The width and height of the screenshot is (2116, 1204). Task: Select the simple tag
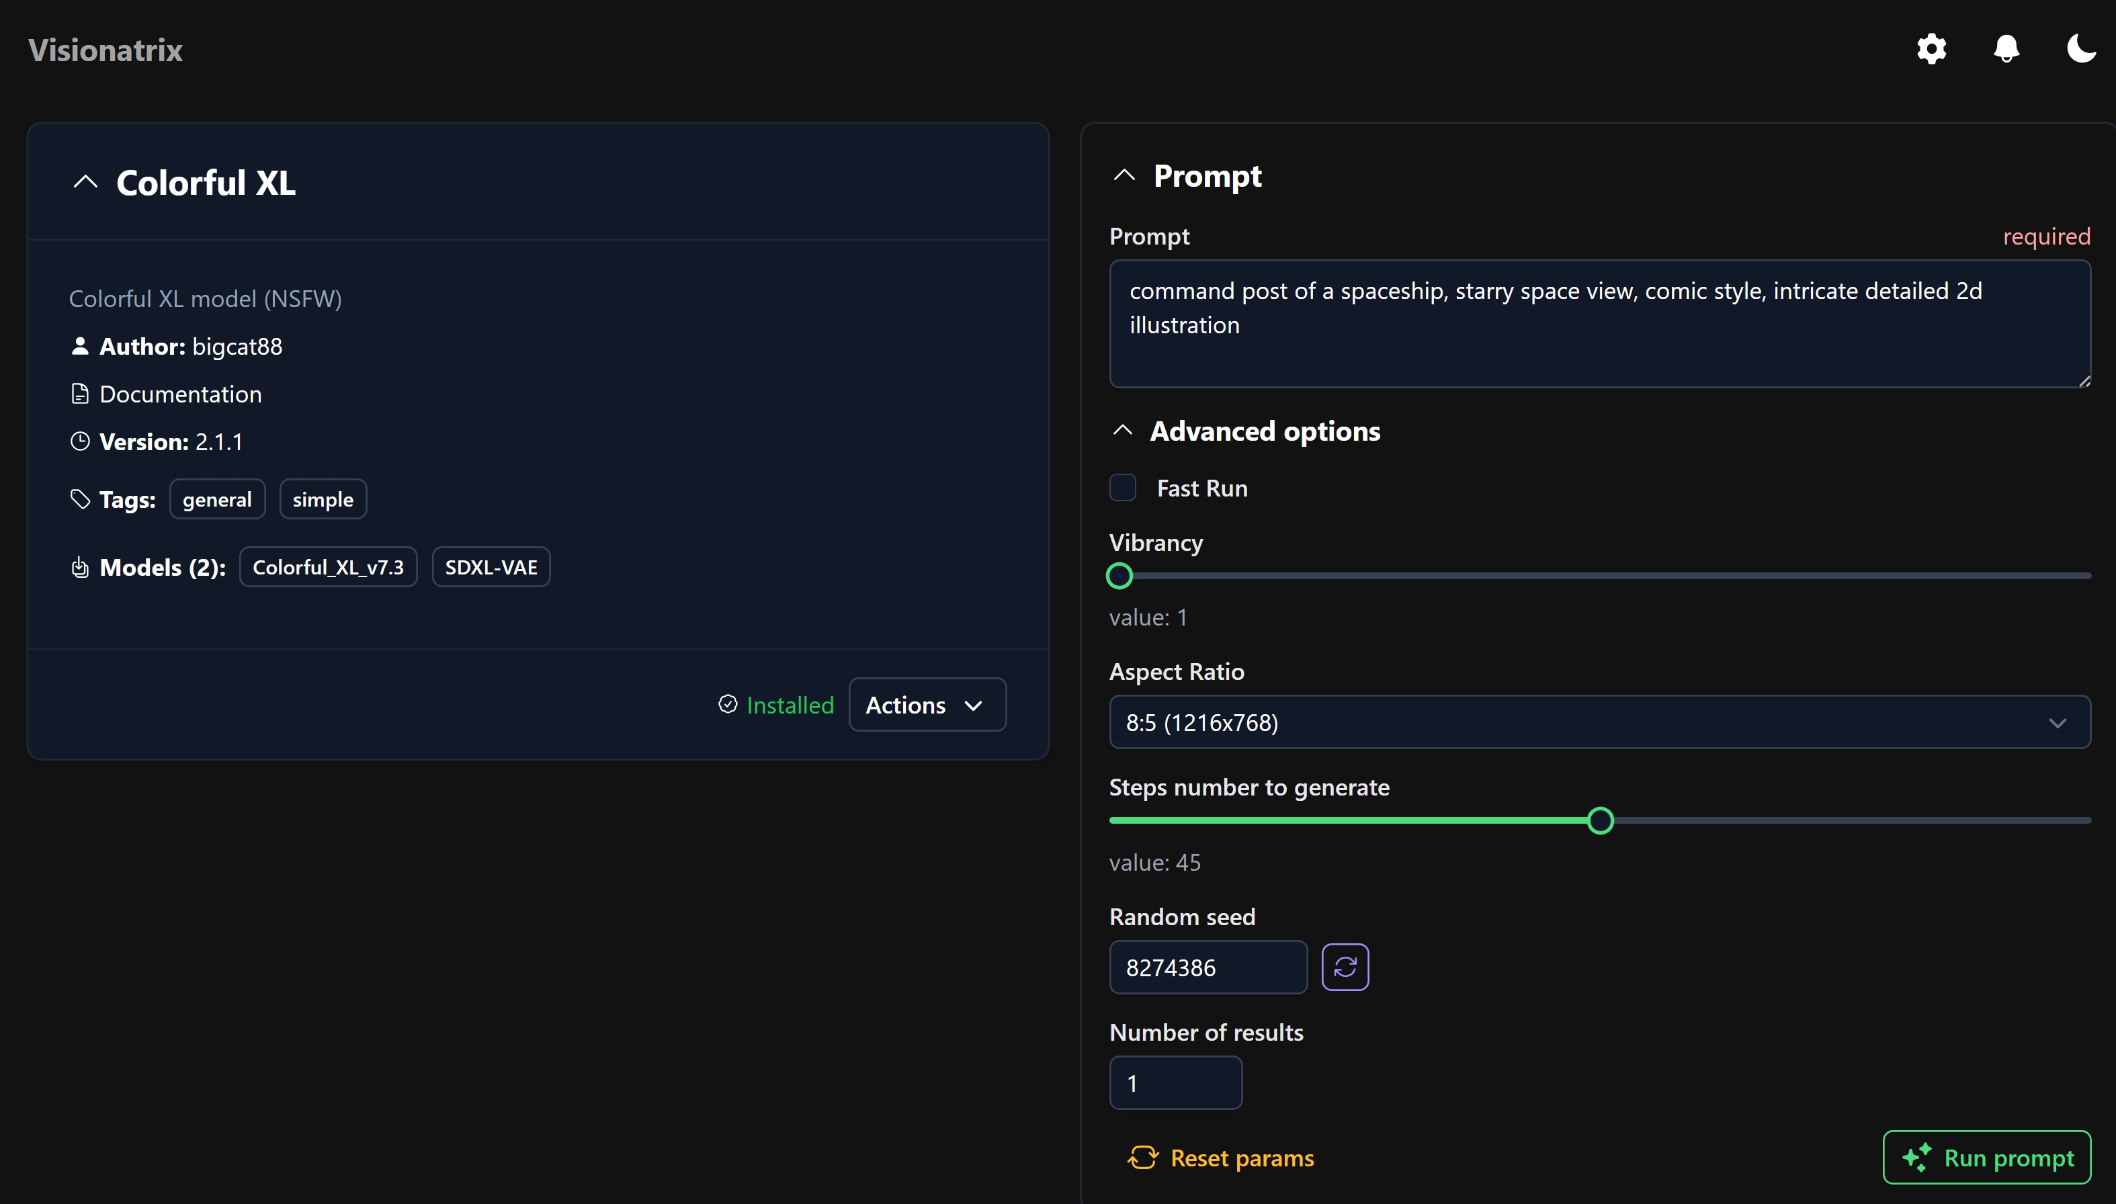pos(323,499)
